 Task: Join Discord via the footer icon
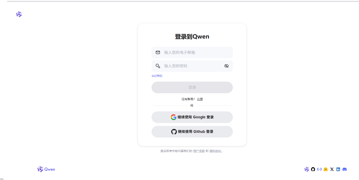pos(345,169)
